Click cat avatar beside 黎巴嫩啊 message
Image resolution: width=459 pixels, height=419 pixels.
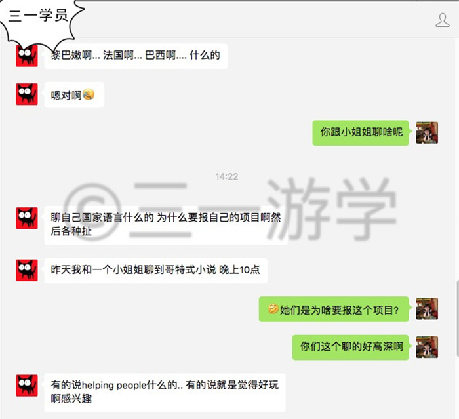point(27,56)
